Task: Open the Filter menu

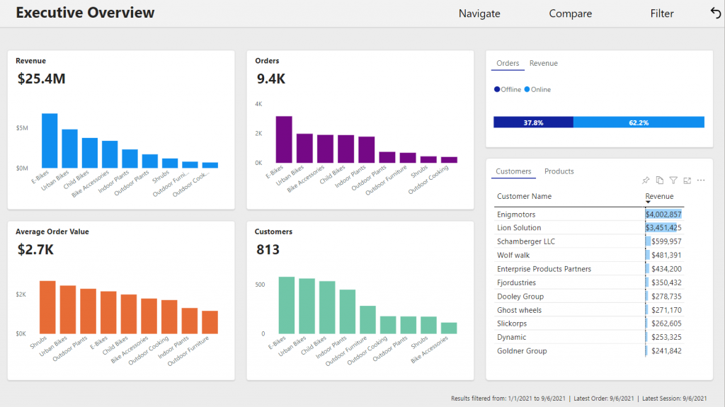Action: click(x=662, y=13)
